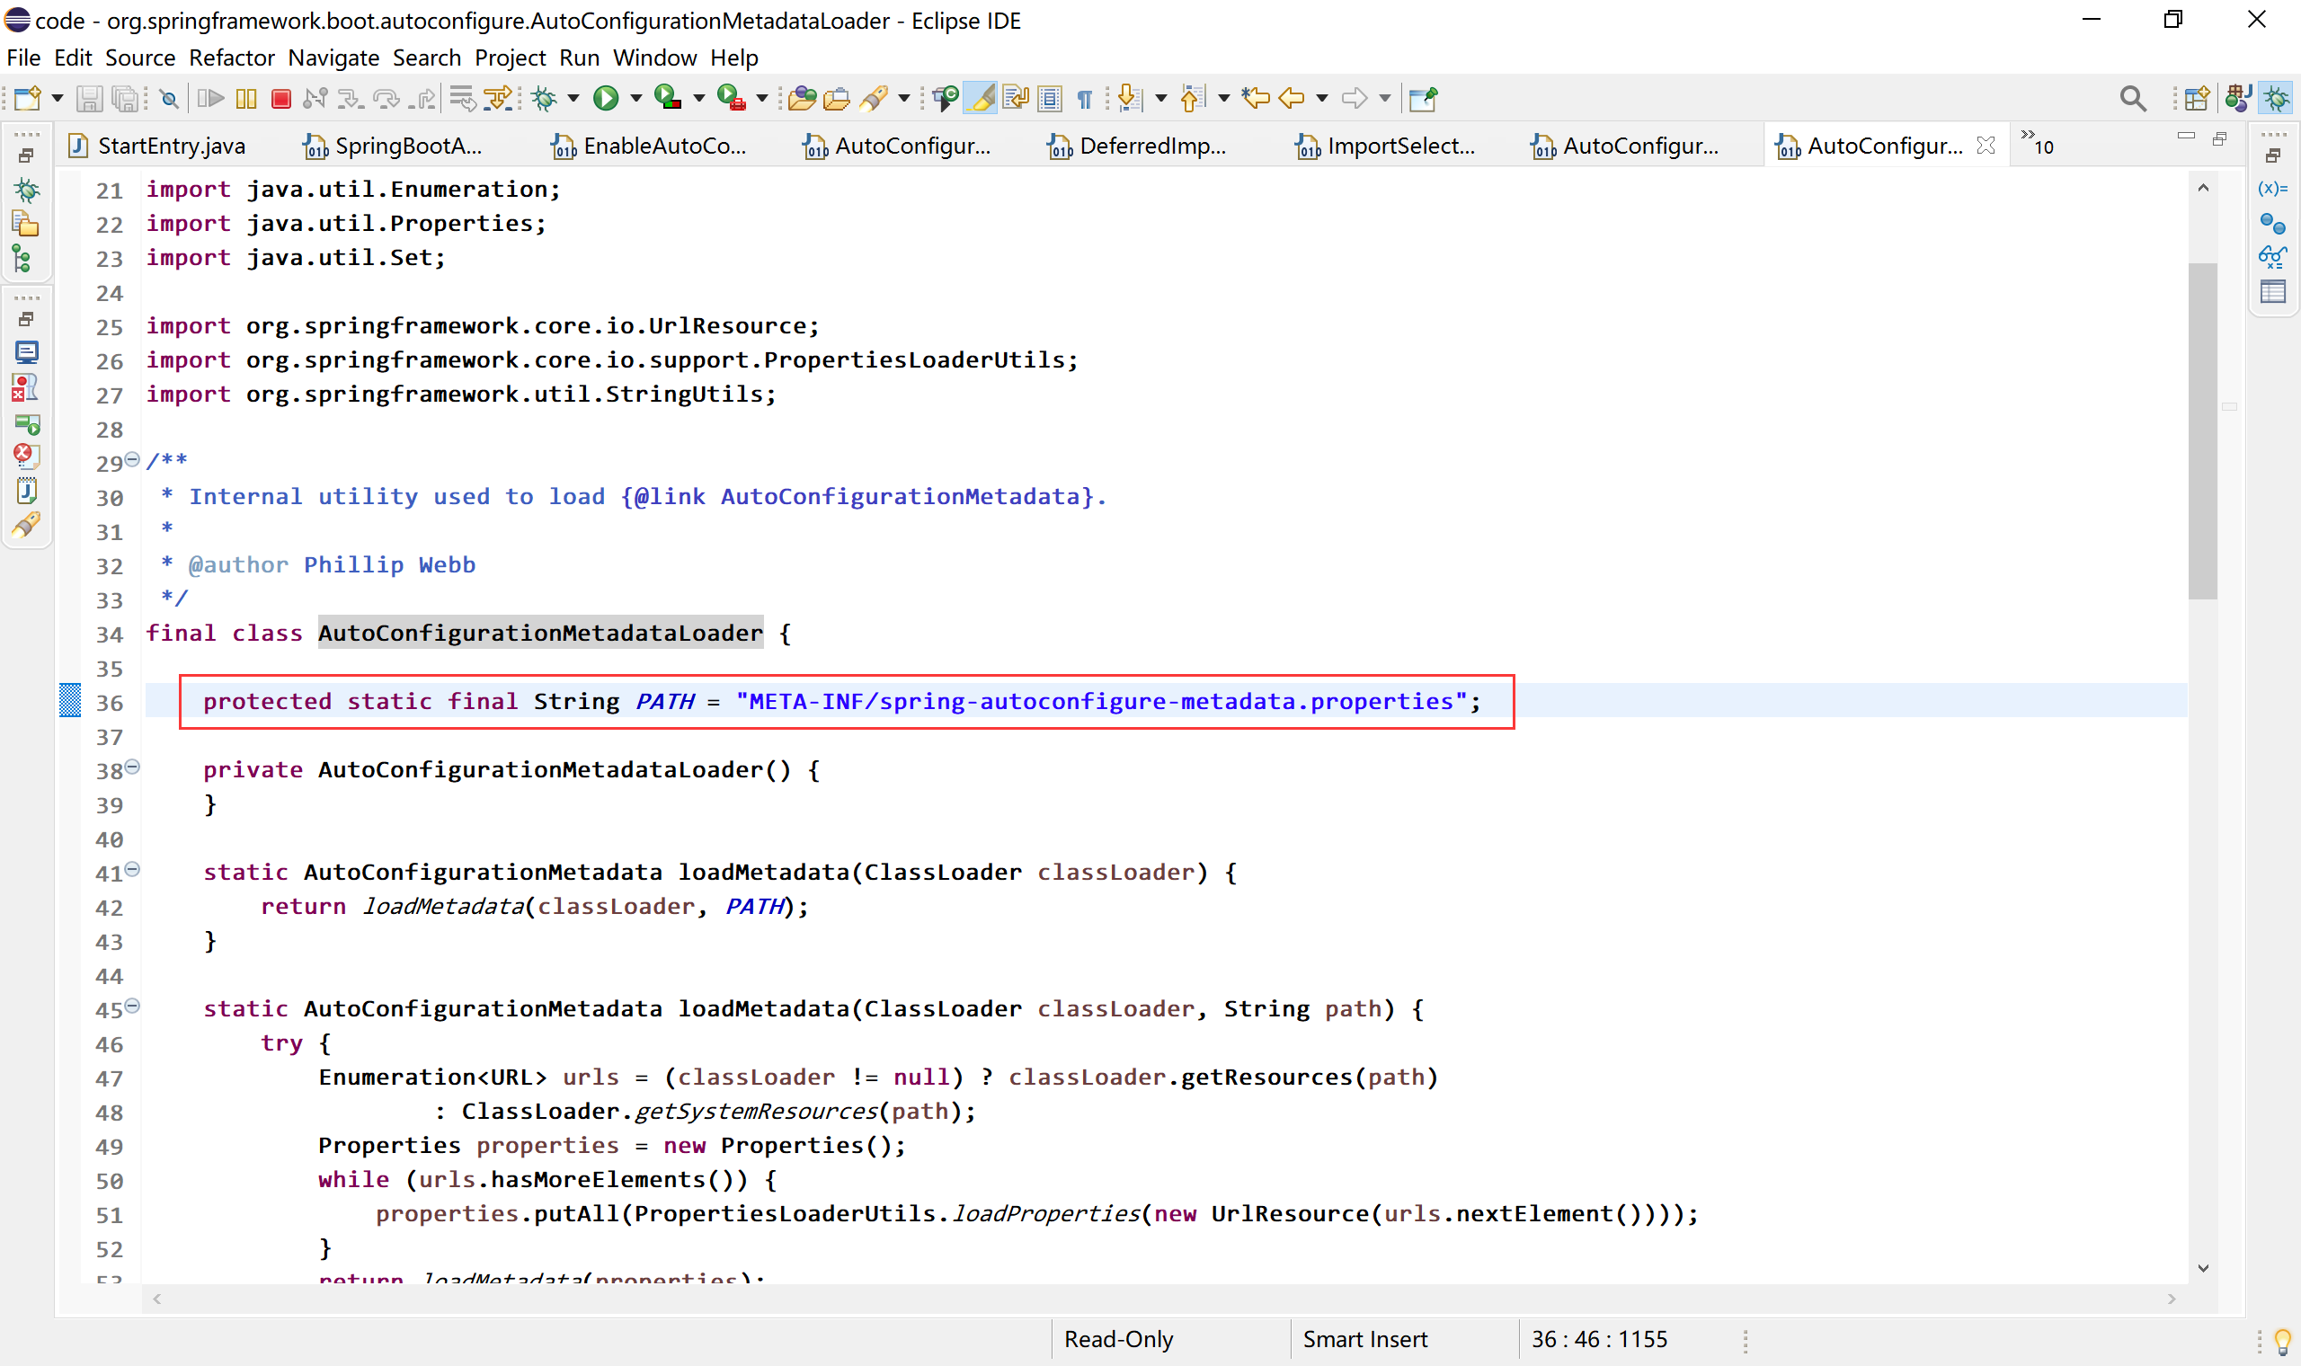Click the Terminate (red stop) button
The image size is (2301, 1366).
tap(281, 99)
